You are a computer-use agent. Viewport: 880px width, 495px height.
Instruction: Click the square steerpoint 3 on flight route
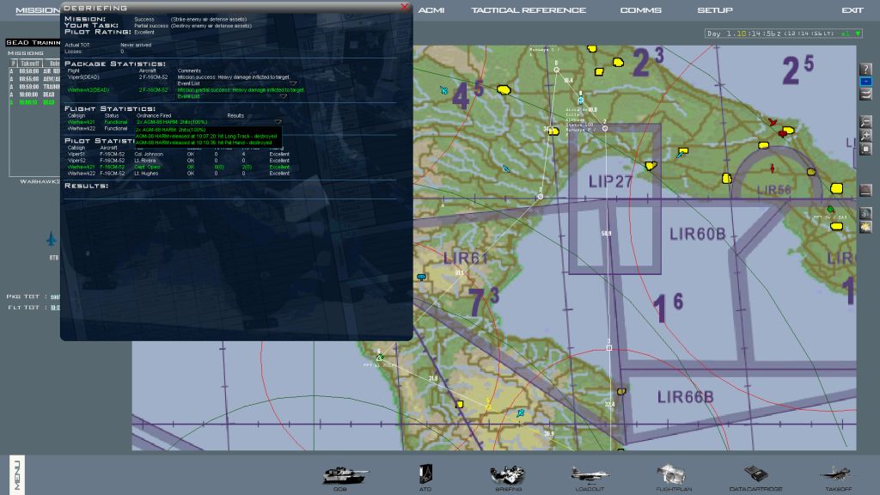pyautogui.click(x=609, y=348)
